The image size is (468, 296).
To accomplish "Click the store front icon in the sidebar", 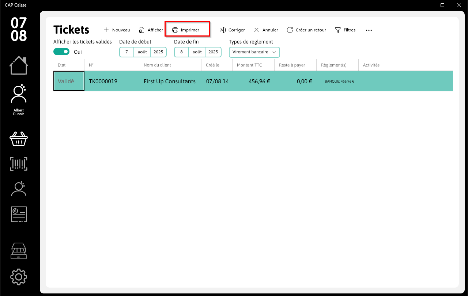I will [19, 251].
